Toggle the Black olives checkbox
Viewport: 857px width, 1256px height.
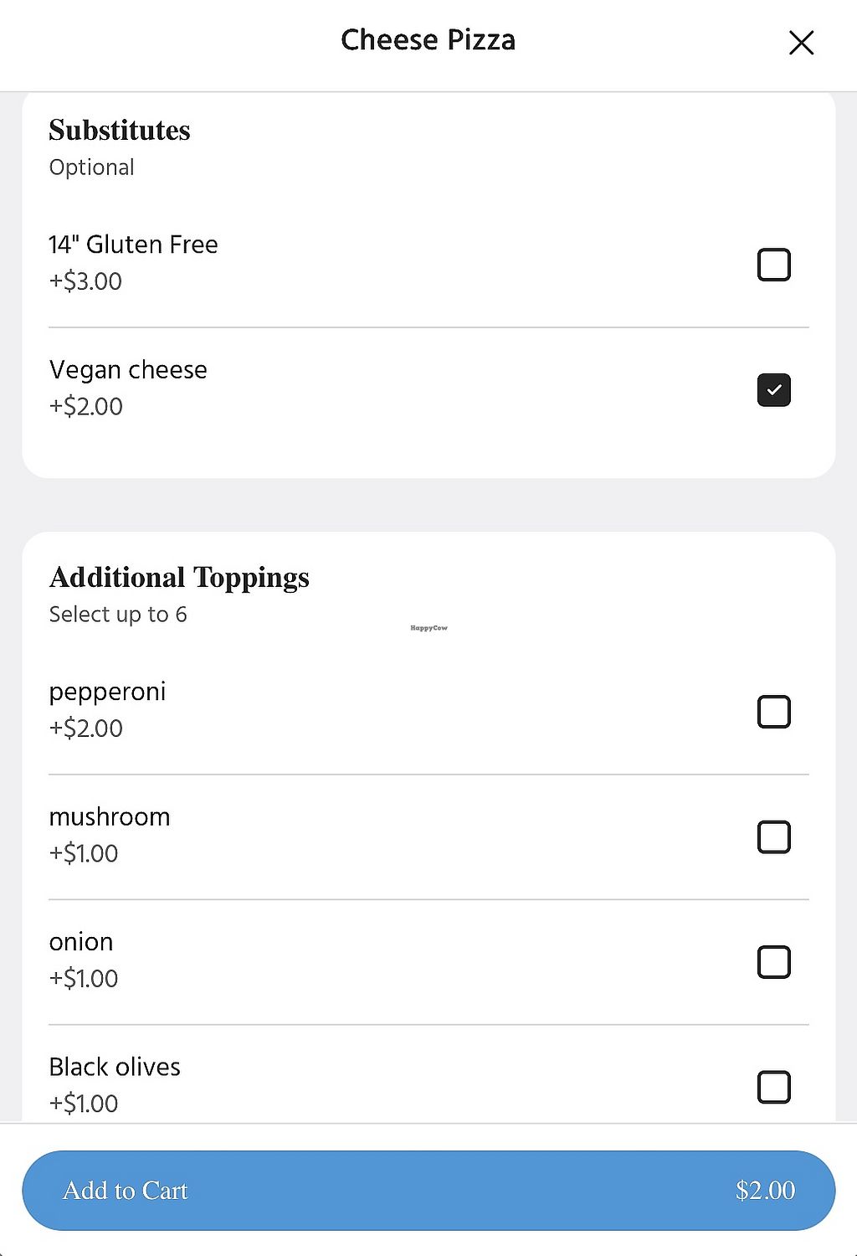pyautogui.click(x=773, y=1087)
